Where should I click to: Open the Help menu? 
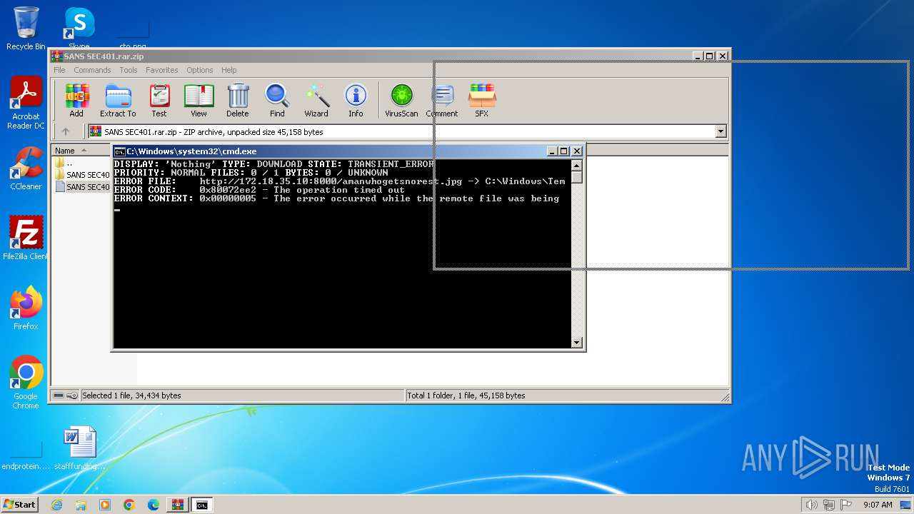228,70
